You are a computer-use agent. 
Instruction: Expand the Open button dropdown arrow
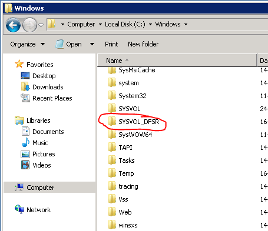tap(92, 44)
